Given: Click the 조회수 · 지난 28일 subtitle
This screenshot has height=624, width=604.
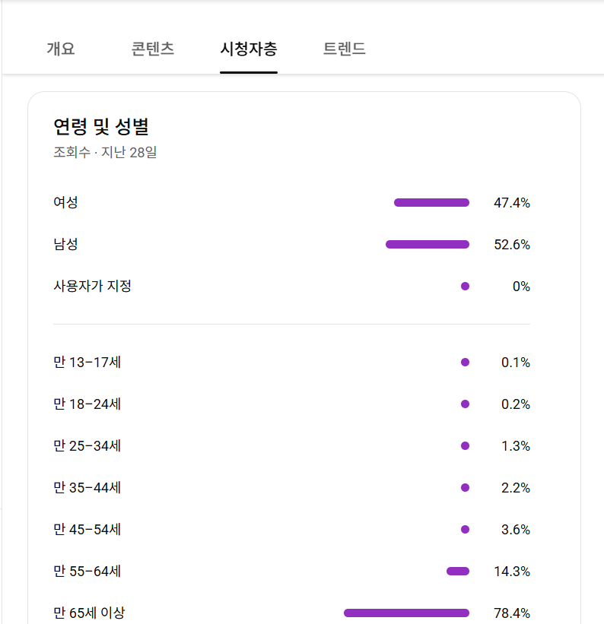Looking at the screenshot, I should (x=105, y=152).
